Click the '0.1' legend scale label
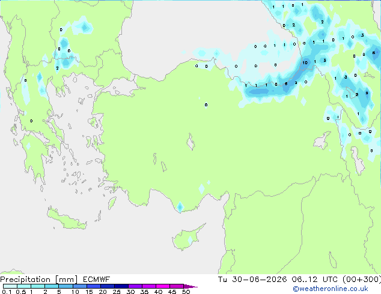The image size is (381, 294). 7,292
